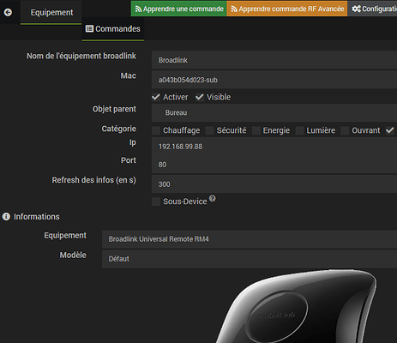Enable the Sous-Device checkbox
This screenshot has height=343, width=397.
click(156, 202)
